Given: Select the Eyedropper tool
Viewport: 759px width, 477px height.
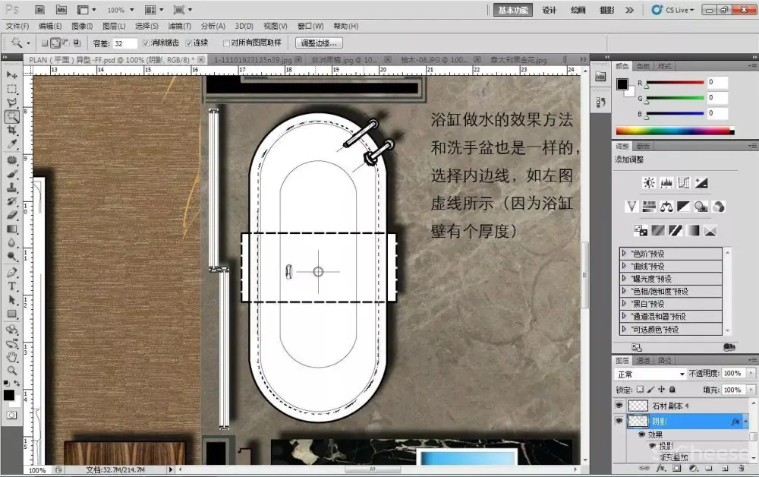Looking at the screenshot, I should tap(12, 144).
